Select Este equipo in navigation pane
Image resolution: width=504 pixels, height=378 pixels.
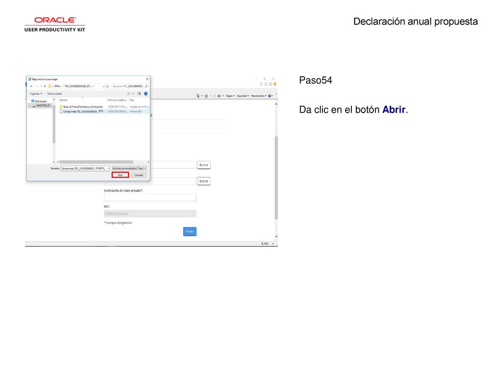pos(39,101)
